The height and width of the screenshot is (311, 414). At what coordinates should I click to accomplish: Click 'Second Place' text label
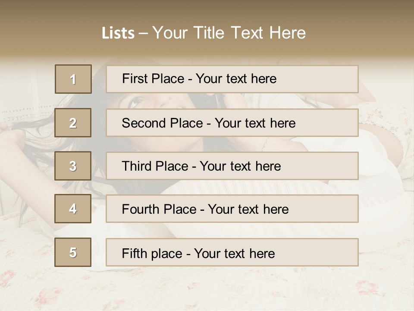[x=163, y=123]
